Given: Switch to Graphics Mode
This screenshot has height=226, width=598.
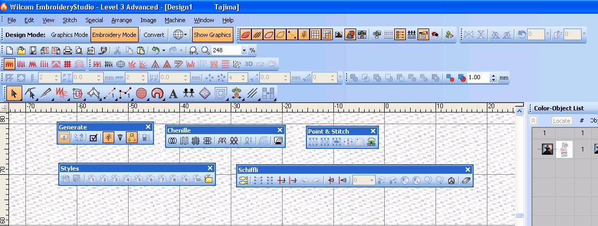Looking at the screenshot, I should (x=69, y=35).
